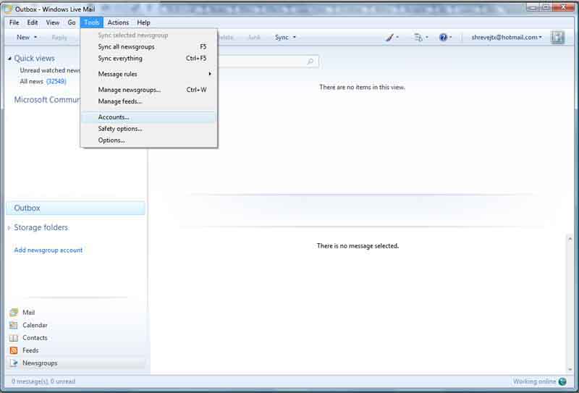Open the Help menu
Viewport: 579px width, 393px height.
143,22
